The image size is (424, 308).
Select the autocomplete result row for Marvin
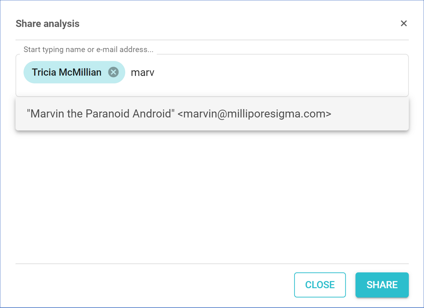212,114
